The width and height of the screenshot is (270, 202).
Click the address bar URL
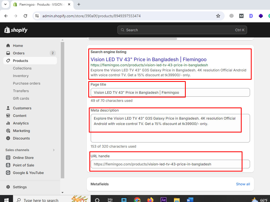coord(92,16)
